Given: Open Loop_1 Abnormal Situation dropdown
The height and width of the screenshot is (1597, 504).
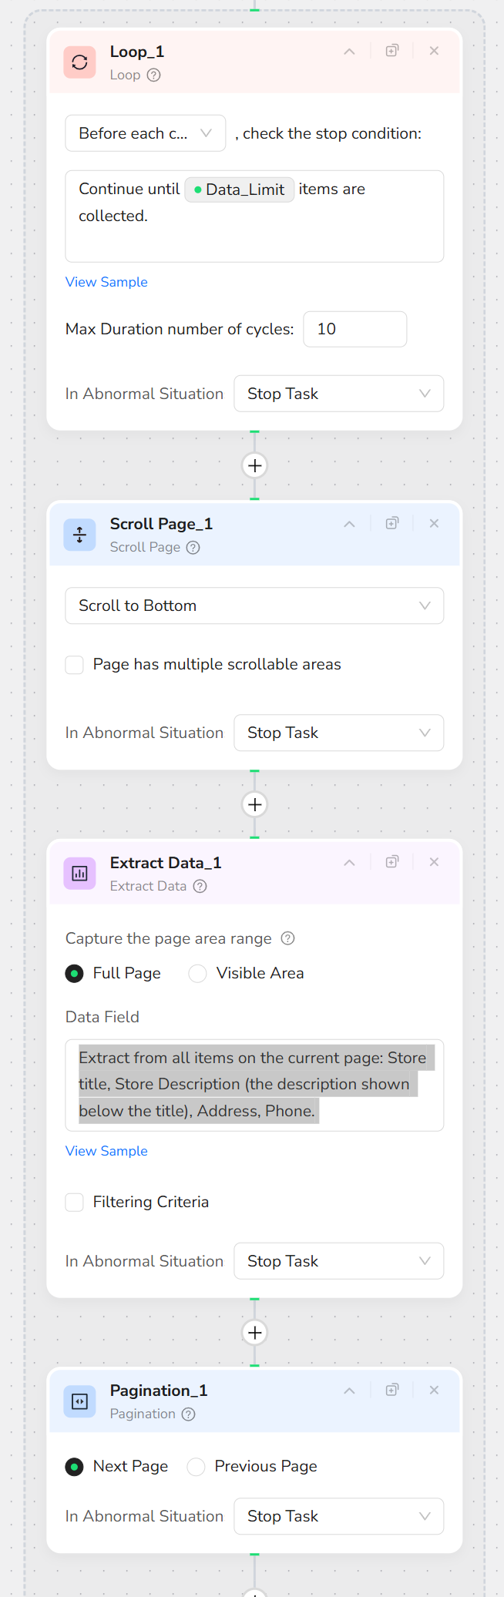Looking at the screenshot, I should (338, 394).
